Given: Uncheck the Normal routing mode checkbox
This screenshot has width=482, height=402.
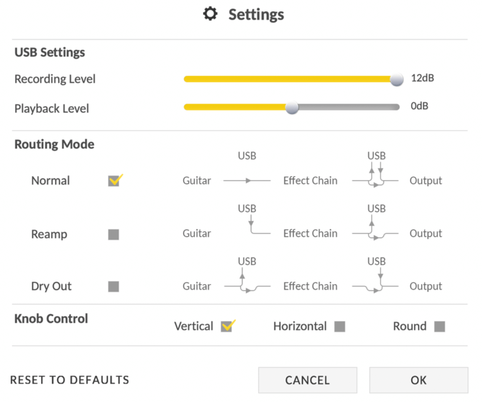Looking at the screenshot, I should (114, 181).
